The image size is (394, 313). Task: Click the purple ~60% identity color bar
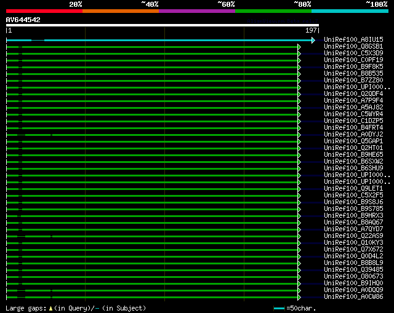[197, 11]
